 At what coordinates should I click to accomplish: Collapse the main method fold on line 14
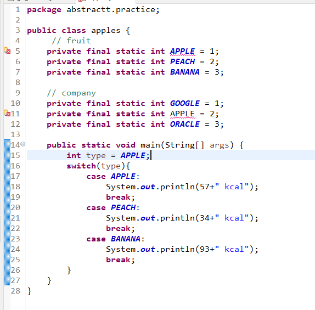[x=23, y=144]
